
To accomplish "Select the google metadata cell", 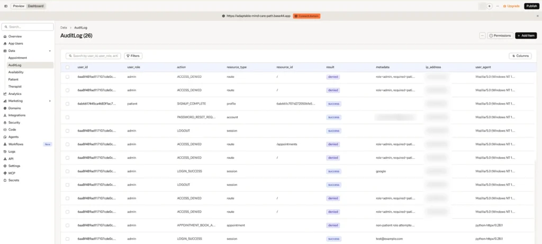I will point(381,171).
